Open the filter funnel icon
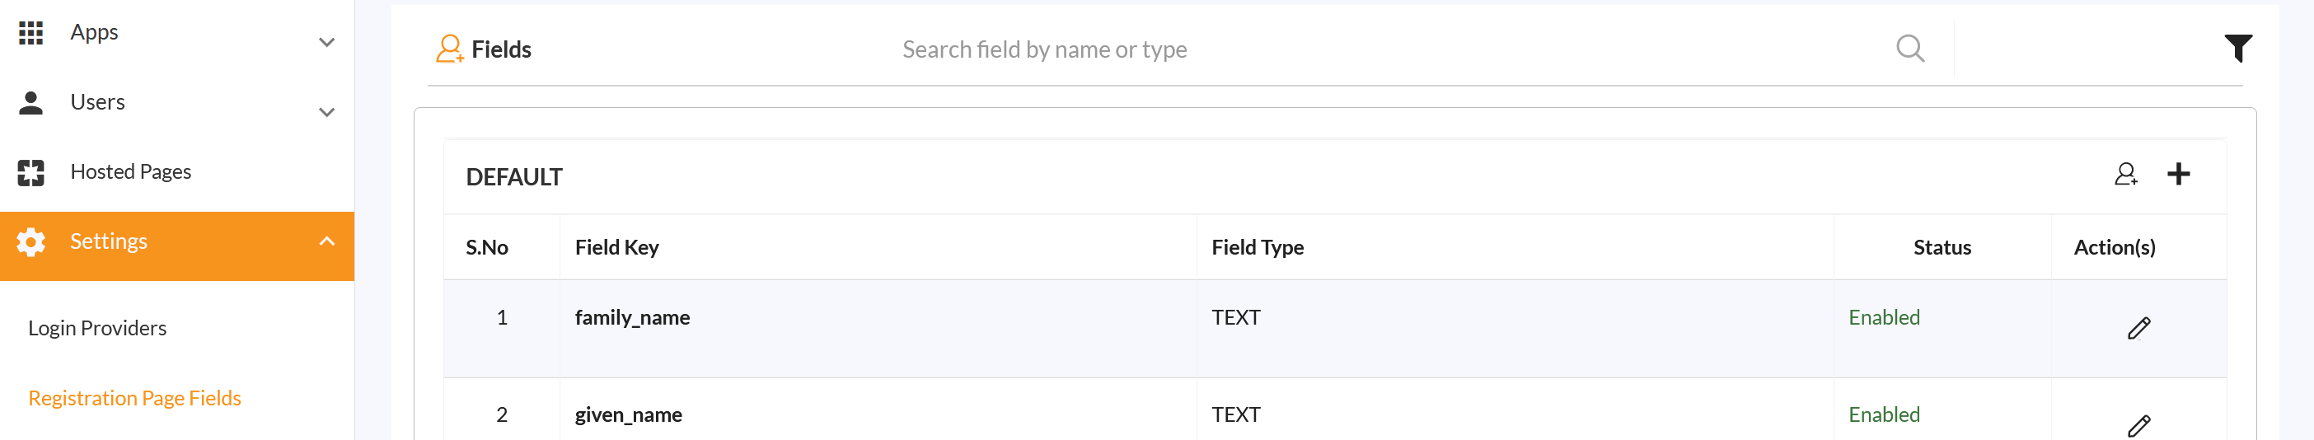Screen dimensions: 2314x440 coord(2237,49)
